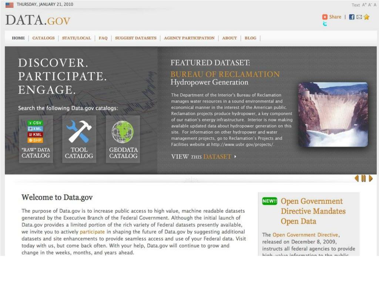
Task: Open the About navigation item
Action: (x=229, y=38)
